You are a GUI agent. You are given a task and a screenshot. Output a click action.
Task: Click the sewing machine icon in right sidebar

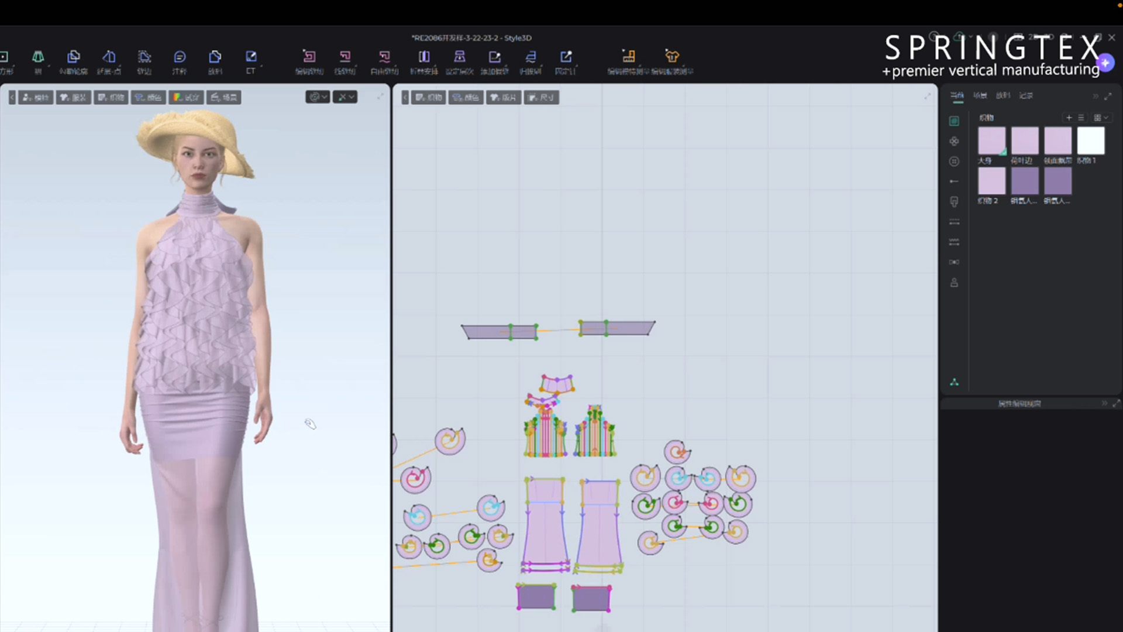(x=954, y=201)
